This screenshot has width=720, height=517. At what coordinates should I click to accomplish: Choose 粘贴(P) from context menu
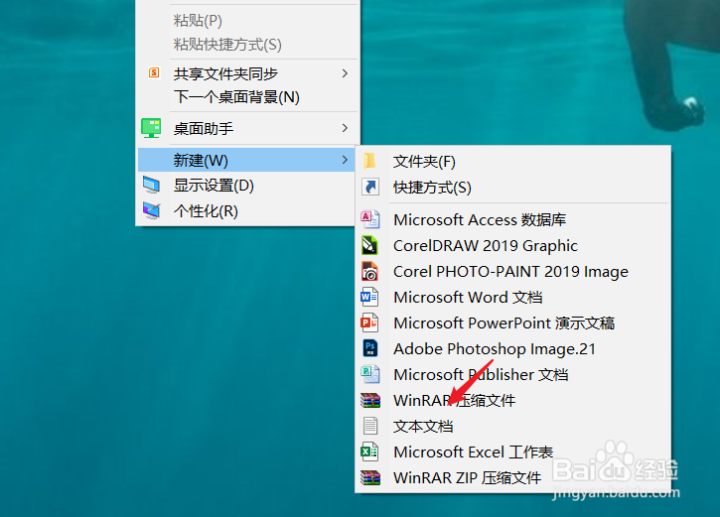click(247, 20)
